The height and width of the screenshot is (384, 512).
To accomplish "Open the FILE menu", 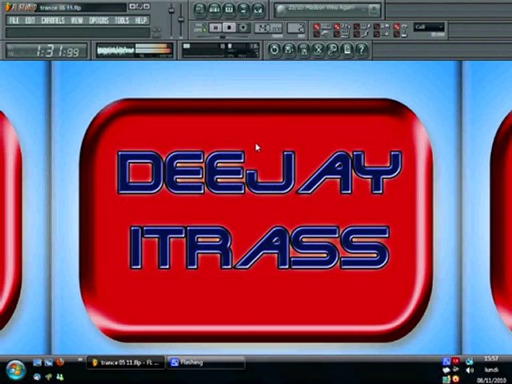I will pyautogui.click(x=14, y=21).
